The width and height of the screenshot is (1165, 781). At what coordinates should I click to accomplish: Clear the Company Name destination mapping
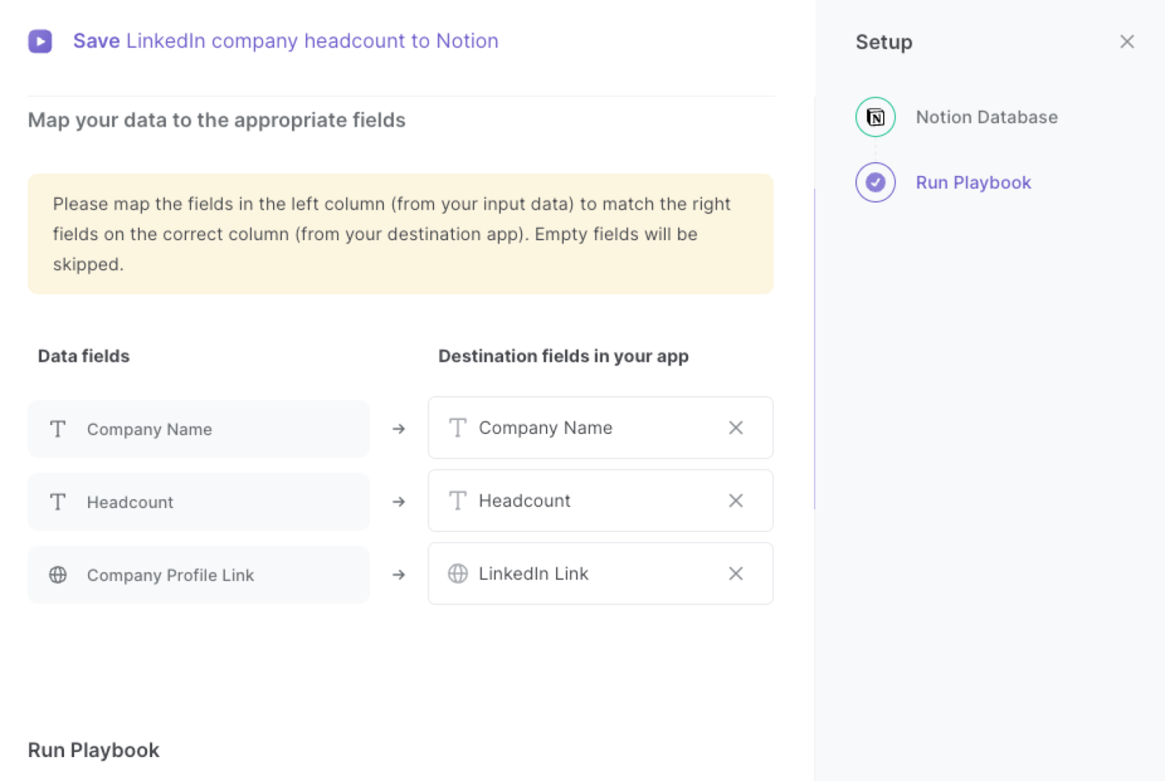point(736,428)
